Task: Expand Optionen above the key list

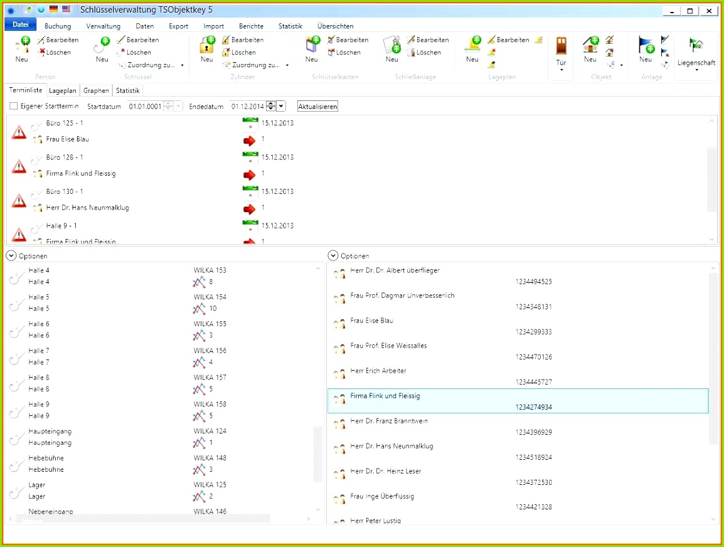Action: [x=11, y=255]
